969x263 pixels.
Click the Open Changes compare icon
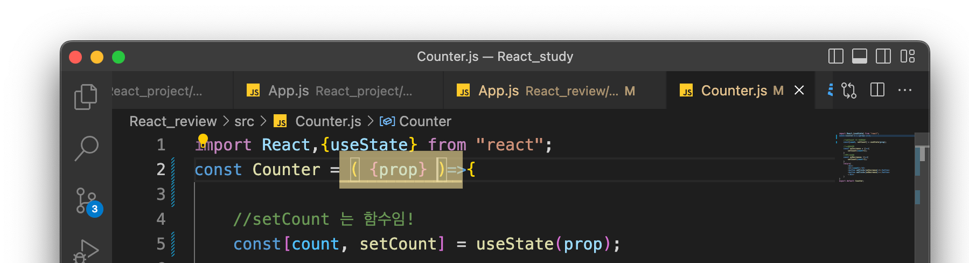(849, 91)
